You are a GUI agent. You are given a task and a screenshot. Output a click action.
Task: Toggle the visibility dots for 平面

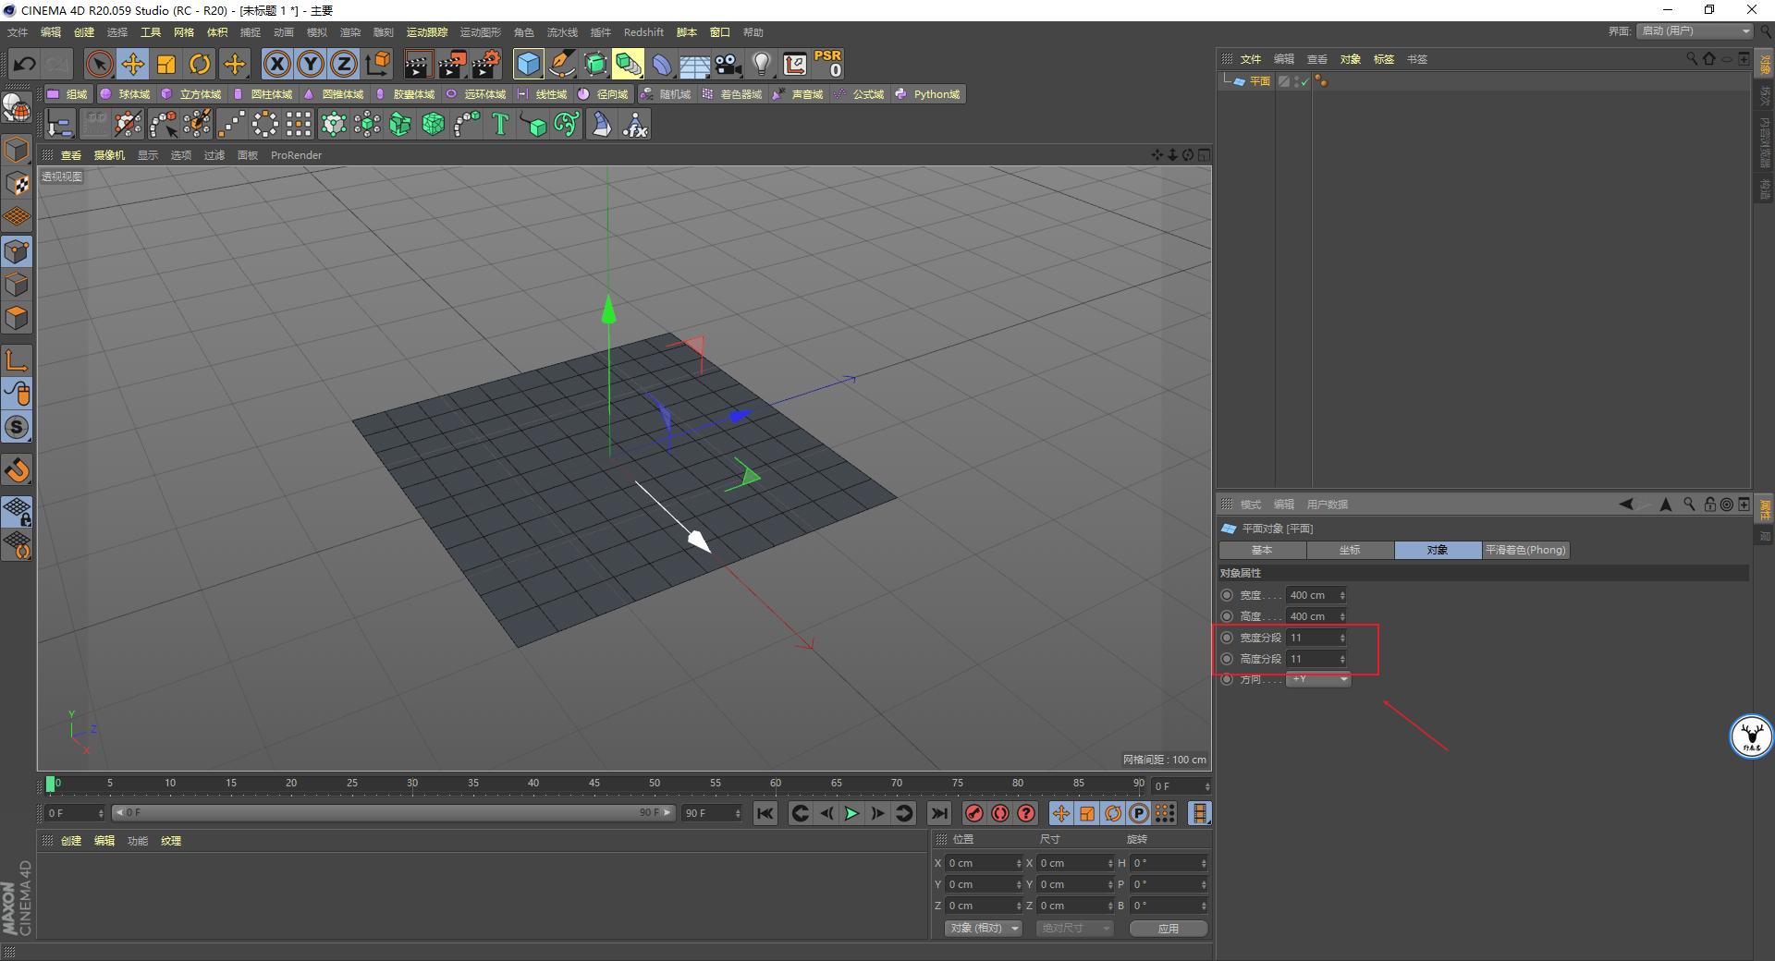coord(1296,81)
